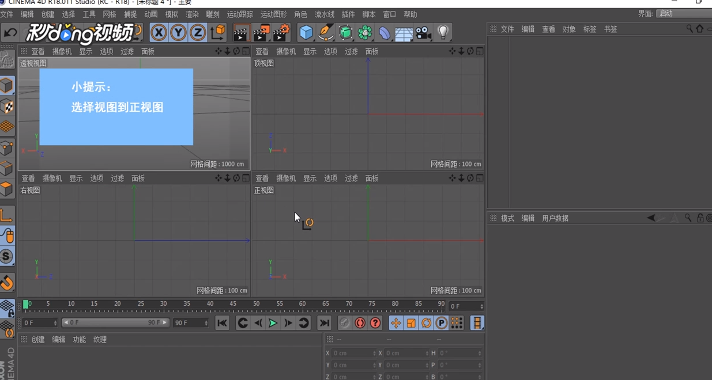Screen dimensions: 712x380
Task: Step forward one frame
Action: (288, 323)
